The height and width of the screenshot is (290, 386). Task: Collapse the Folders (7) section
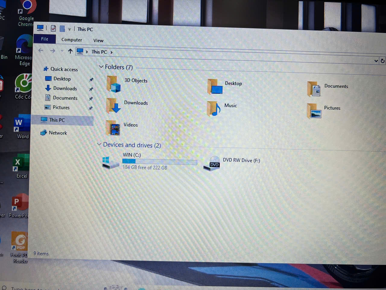(101, 67)
